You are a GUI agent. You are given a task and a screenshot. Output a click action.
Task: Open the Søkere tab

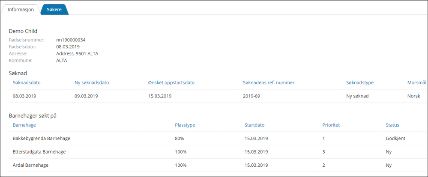click(54, 9)
